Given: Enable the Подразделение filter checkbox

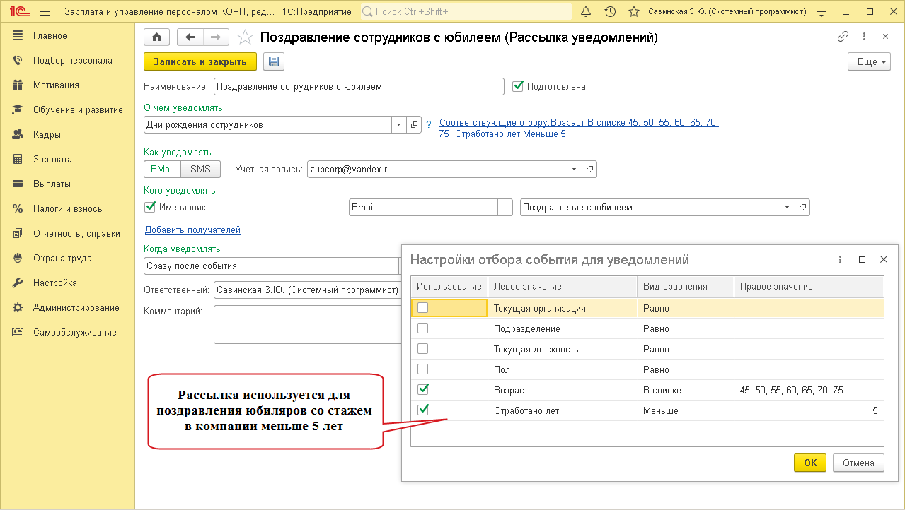Looking at the screenshot, I should pos(423,328).
